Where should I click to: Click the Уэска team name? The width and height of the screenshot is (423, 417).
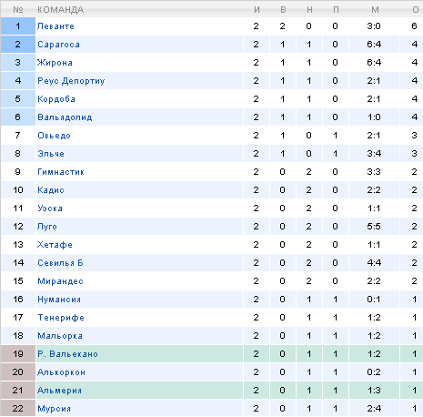tap(50, 208)
